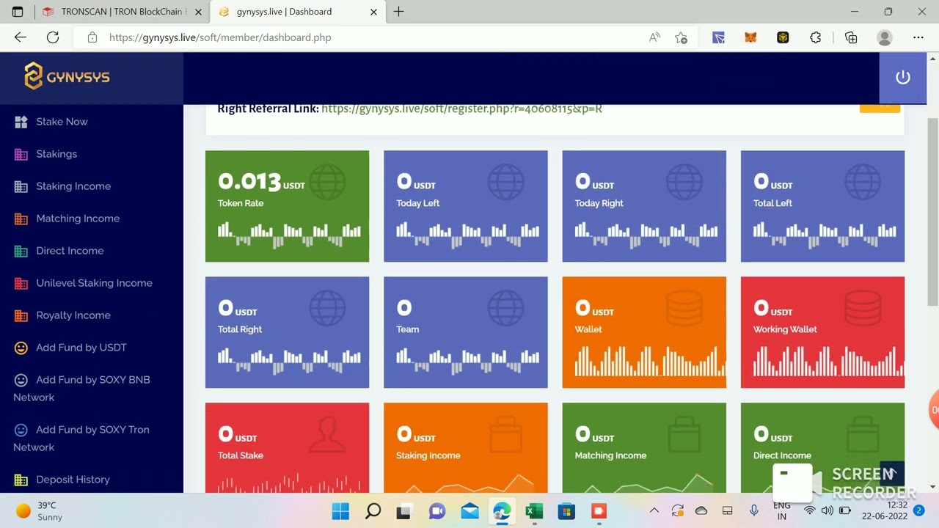Image resolution: width=939 pixels, height=528 pixels.
Task: Toggle the browser read aloud icon
Action: (654, 37)
